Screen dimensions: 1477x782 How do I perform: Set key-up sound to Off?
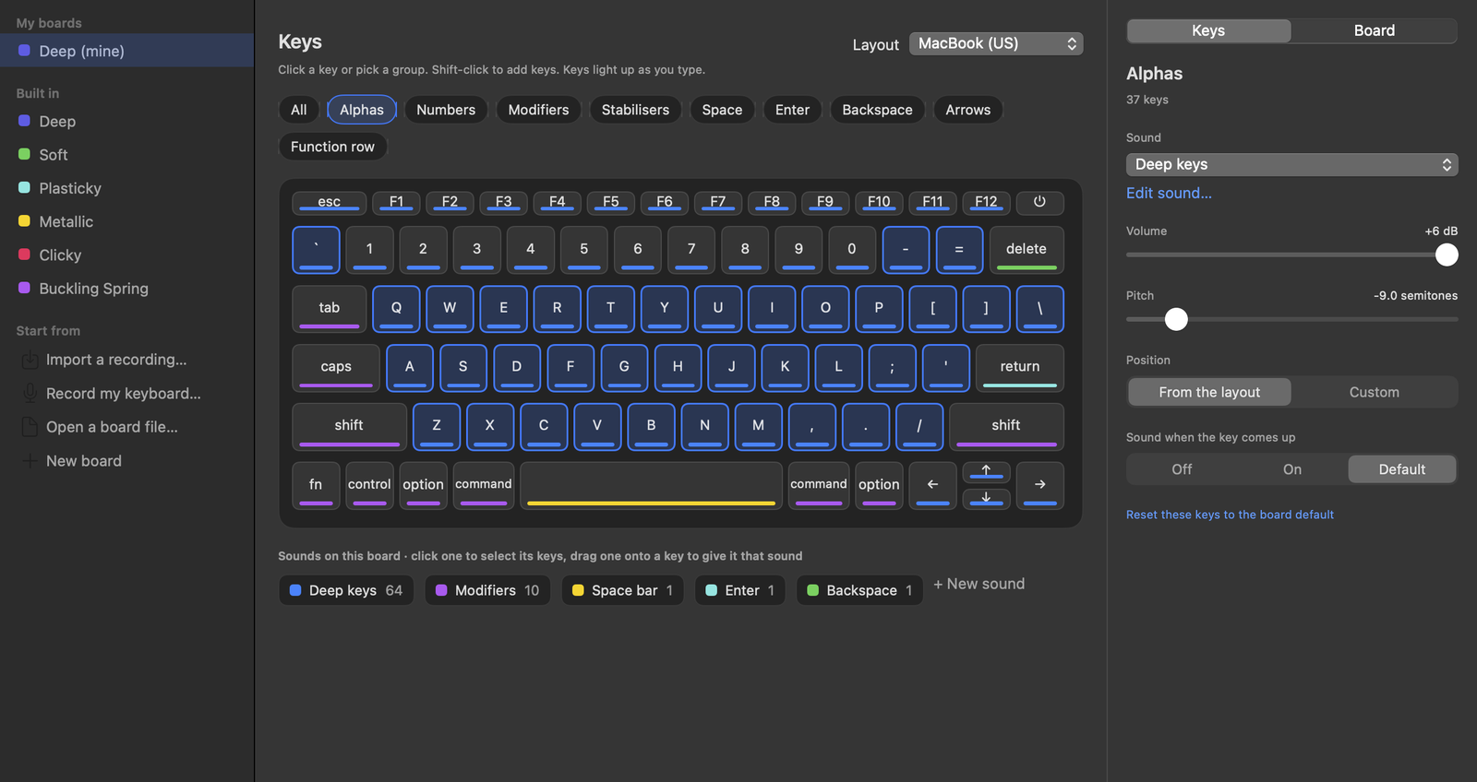tap(1182, 469)
